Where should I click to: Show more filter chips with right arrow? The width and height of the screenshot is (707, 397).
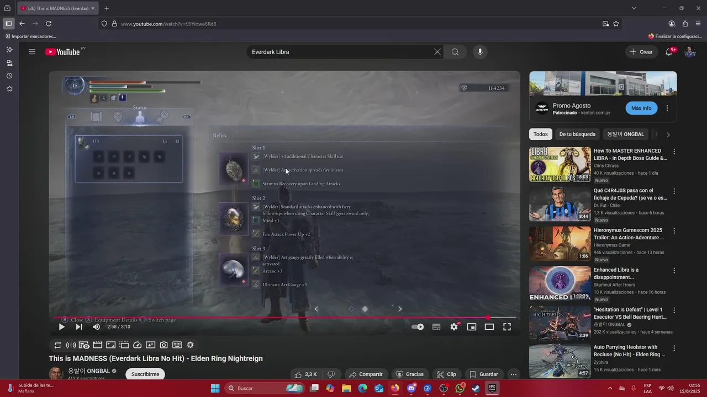[668, 135]
